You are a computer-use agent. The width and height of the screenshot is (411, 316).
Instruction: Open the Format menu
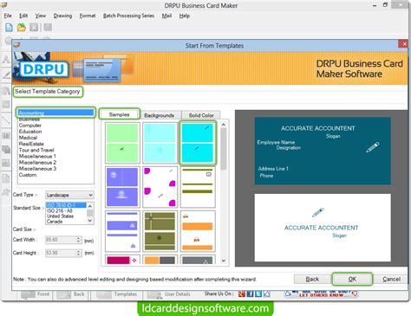88,16
